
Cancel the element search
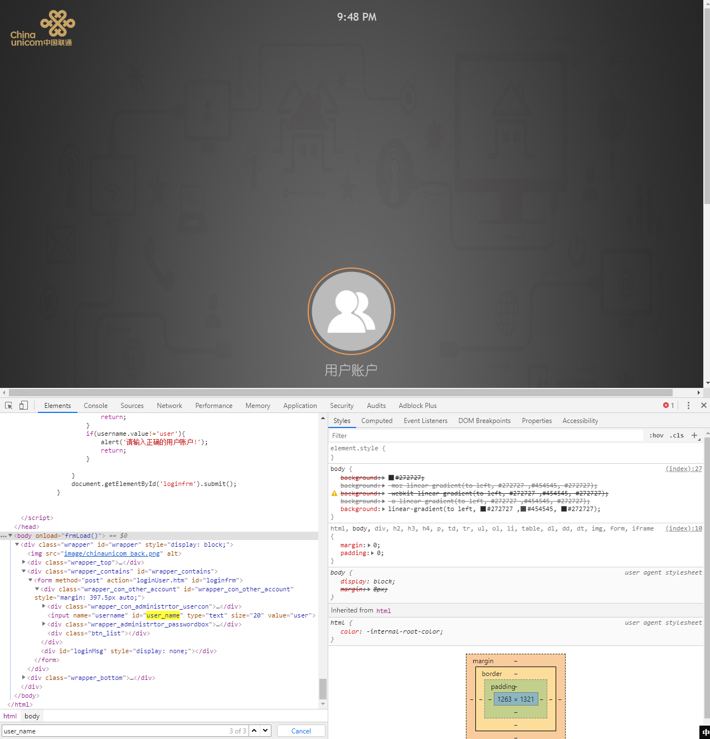(301, 731)
